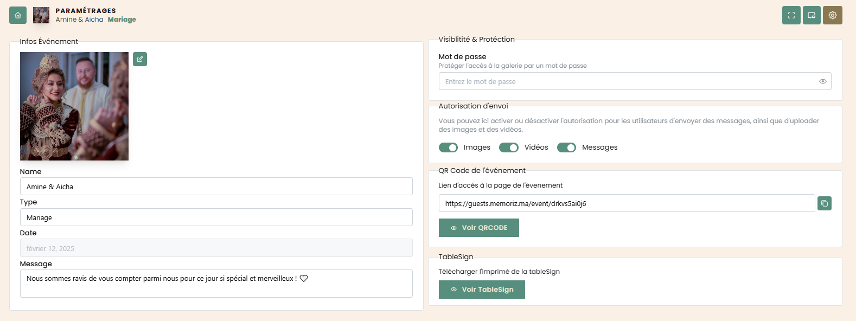This screenshot has height=321, width=856.
Task: Copy the event page link
Action: coord(825,203)
